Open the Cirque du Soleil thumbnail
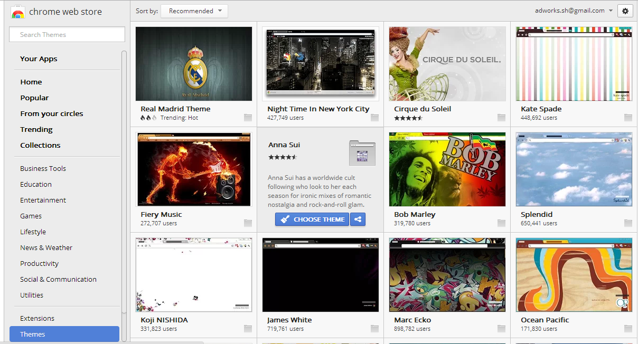Image resolution: width=638 pixels, height=344 pixels. (447, 64)
